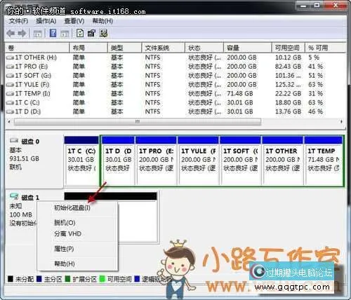Click the Back arrow toolbar icon
Viewport: 351px width, 300px height.
pyautogui.click(x=11, y=33)
